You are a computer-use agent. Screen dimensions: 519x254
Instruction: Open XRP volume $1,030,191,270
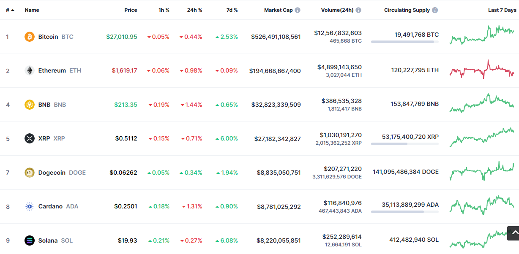coord(341,135)
